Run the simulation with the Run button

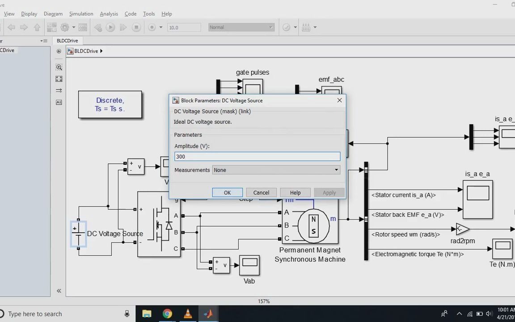point(110,27)
